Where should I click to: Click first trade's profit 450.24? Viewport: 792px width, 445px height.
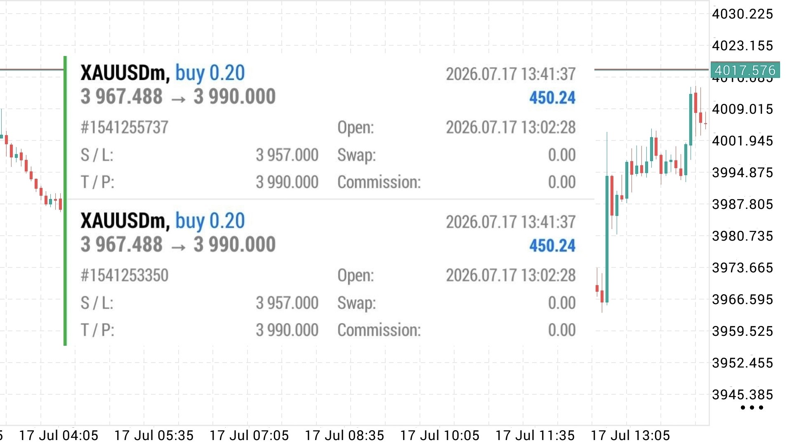point(552,98)
